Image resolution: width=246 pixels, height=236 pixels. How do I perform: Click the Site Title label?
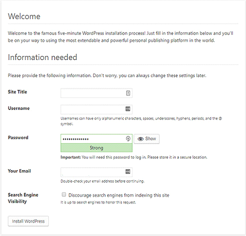17,92
